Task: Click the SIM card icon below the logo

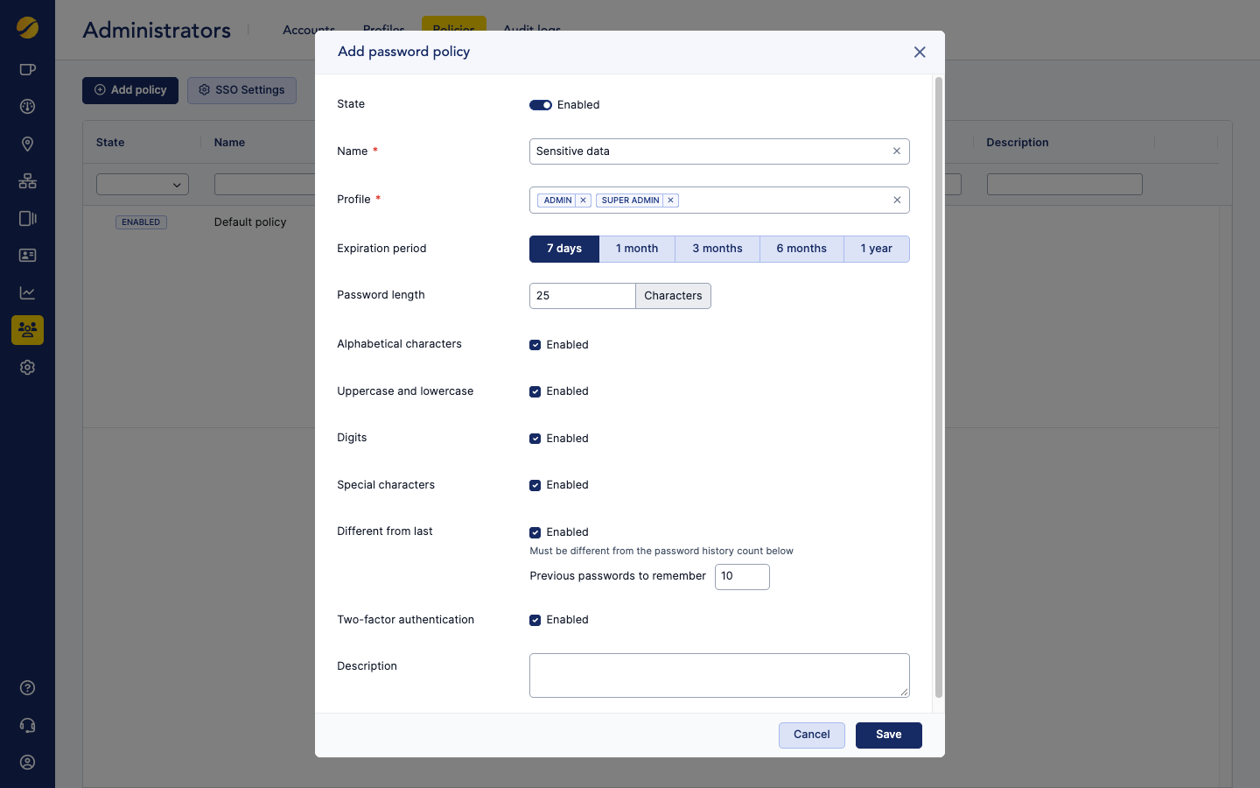Action: coord(27,69)
